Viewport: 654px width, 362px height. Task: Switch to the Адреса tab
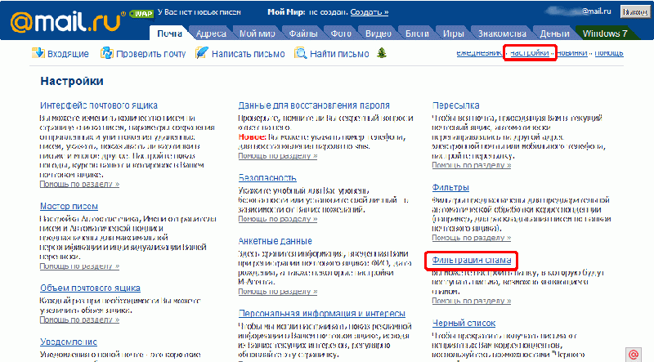pyautogui.click(x=212, y=34)
